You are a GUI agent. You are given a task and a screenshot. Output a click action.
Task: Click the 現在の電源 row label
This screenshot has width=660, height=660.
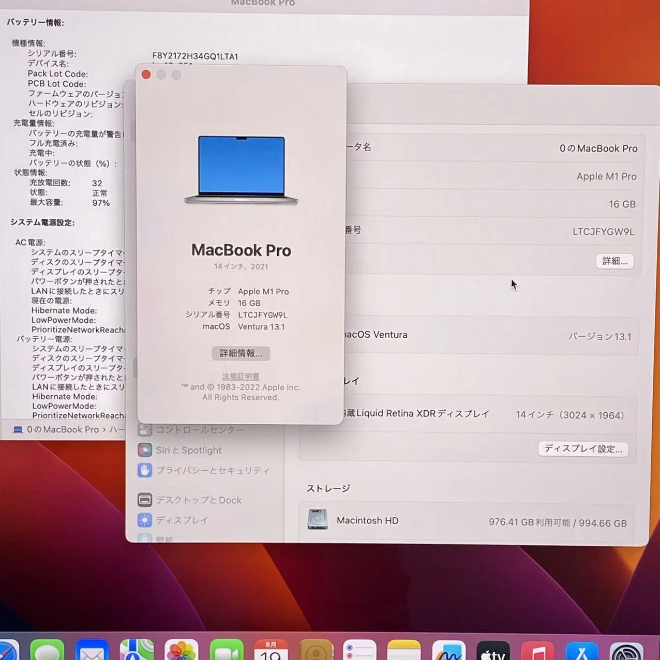tap(51, 301)
